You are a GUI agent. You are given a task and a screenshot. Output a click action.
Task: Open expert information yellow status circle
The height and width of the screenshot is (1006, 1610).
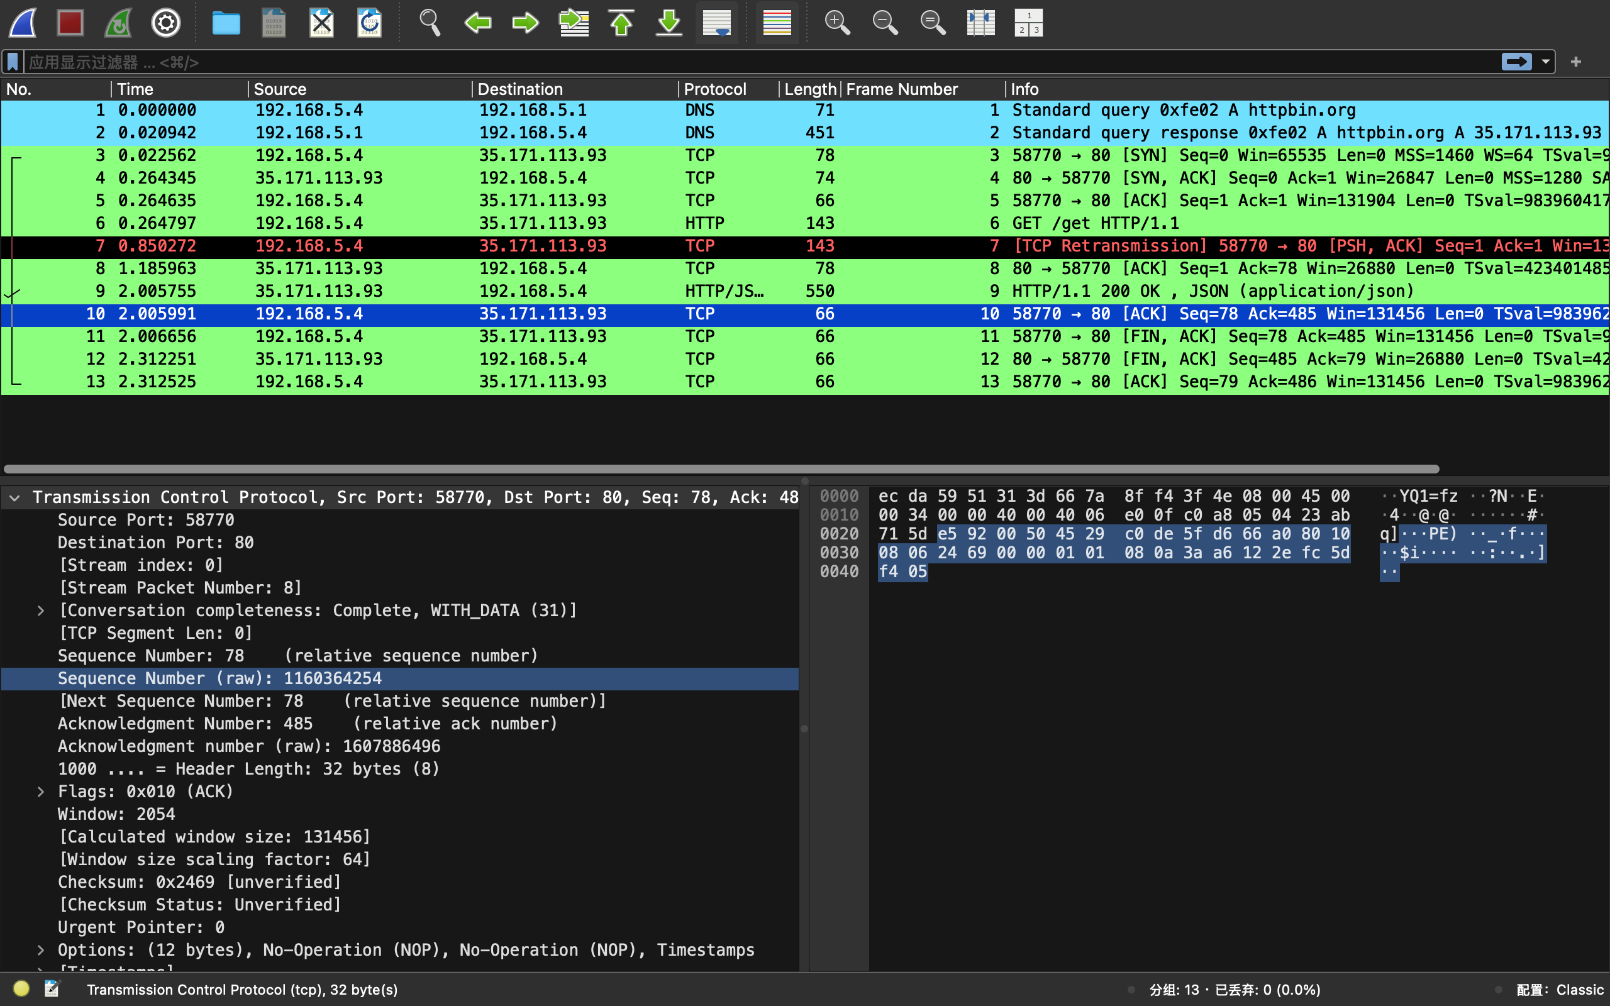pyautogui.click(x=21, y=988)
